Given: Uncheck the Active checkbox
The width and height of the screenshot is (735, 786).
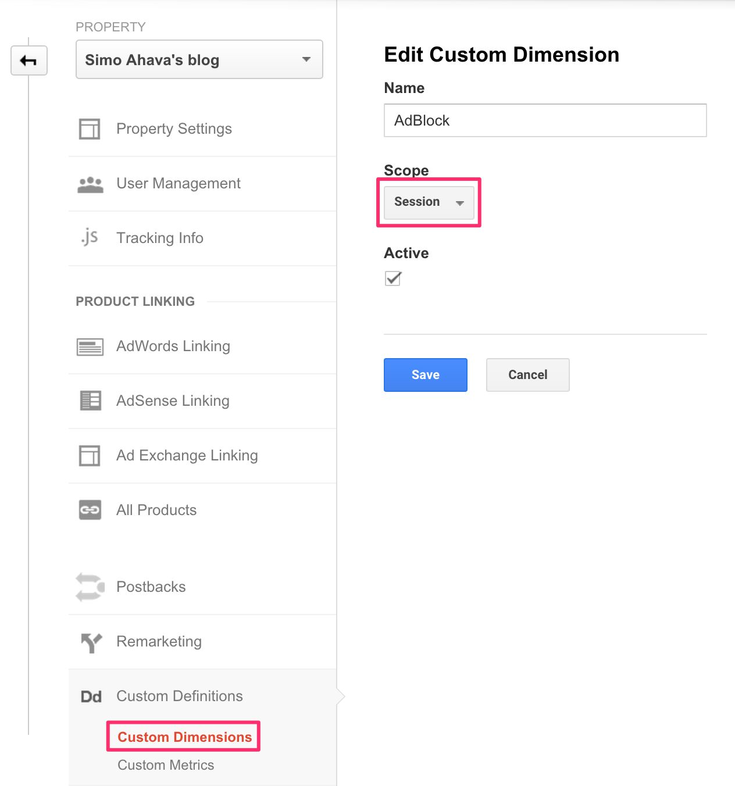Looking at the screenshot, I should coord(393,278).
